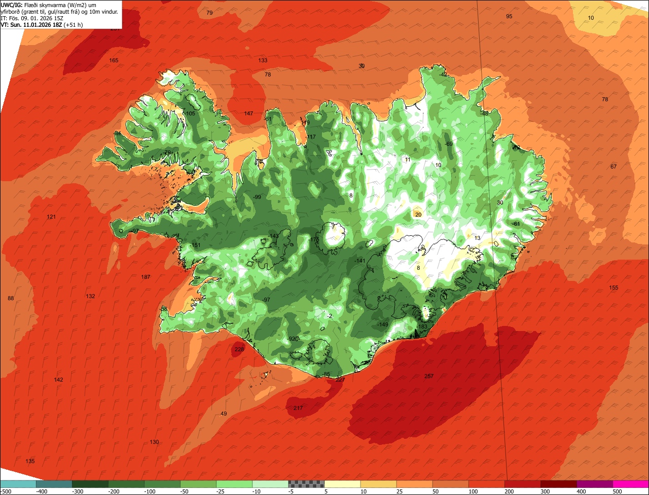This screenshot has height=495, width=649.
Task: Click the dark green -200 legend swatch
Action: (x=126, y=484)
